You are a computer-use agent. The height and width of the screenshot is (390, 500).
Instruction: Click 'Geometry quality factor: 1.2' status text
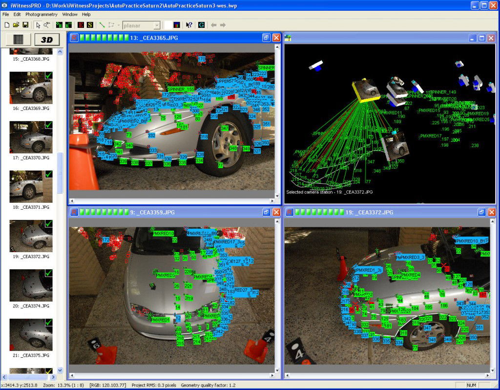(x=208, y=385)
